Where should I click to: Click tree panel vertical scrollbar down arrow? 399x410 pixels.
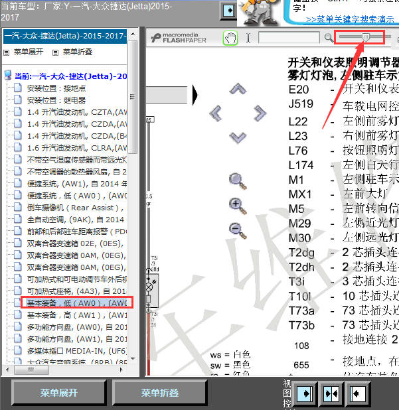(x=133, y=358)
